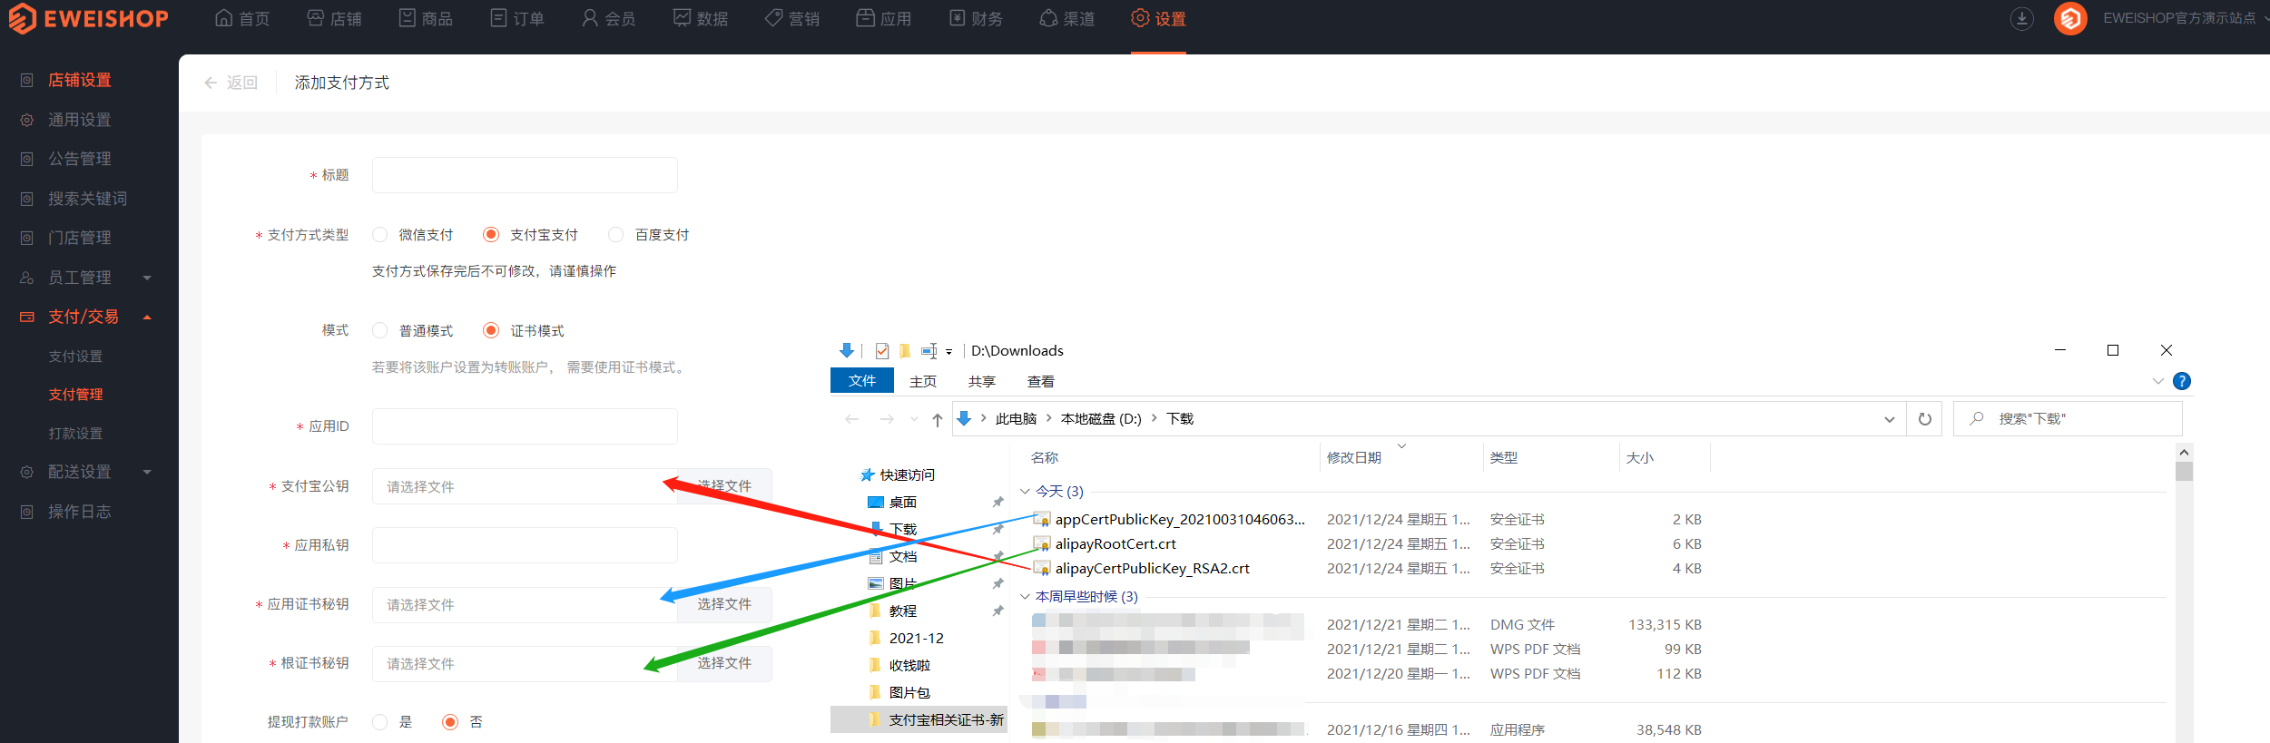Click Explorer refresh button
The image size is (2270, 743).
(x=1925, y=419)
